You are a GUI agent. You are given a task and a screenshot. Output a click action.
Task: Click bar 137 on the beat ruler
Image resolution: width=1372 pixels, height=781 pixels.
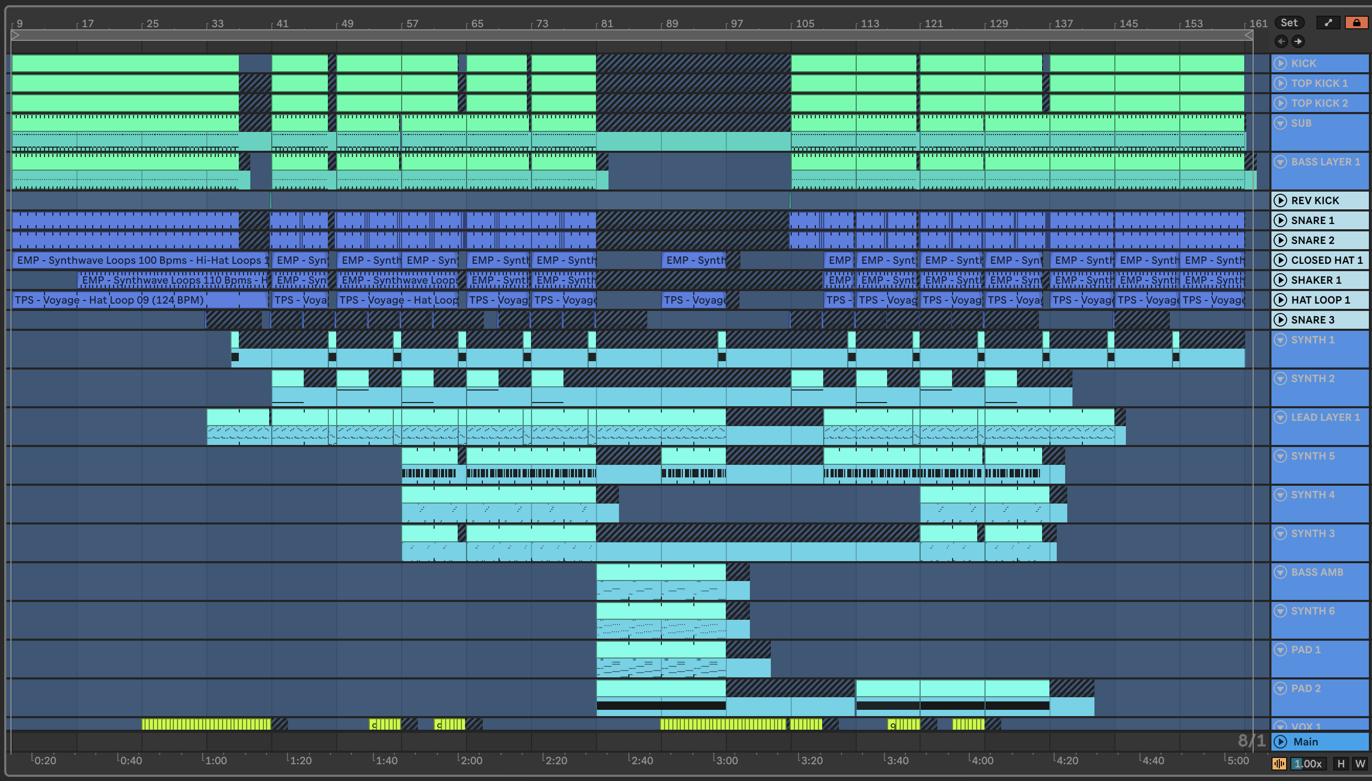(x=1064, y=24)
